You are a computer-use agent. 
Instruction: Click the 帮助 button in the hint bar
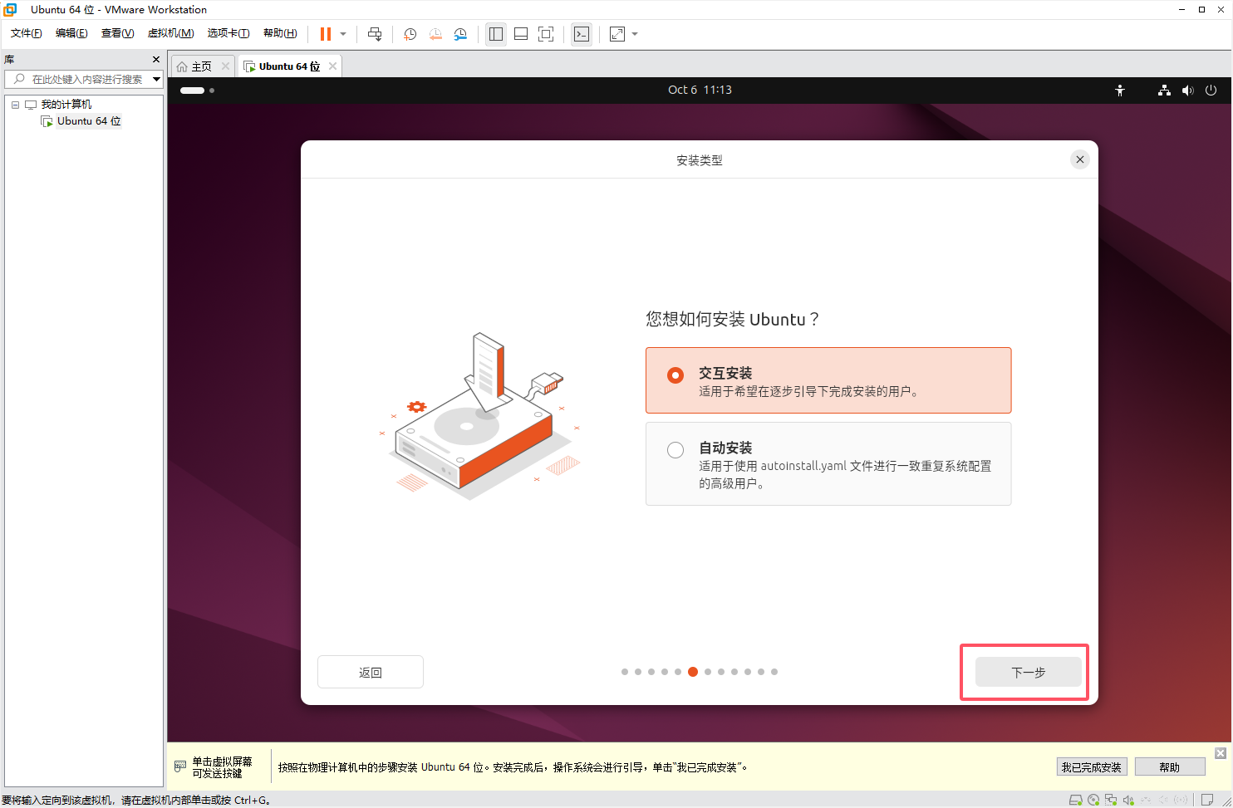[x=1170, y=767]
